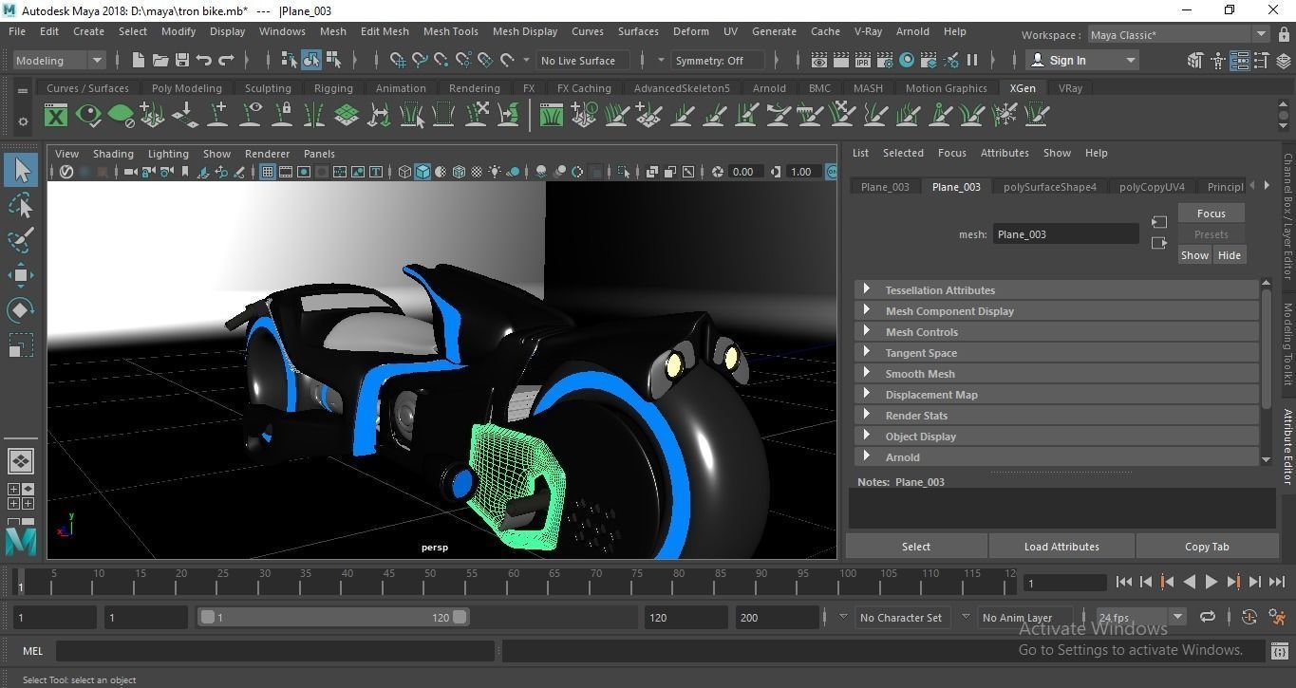1296x688 pixels.
Task: Expand the Mesh Component Display section
Action: pyautogui.click(x=1056, y=311)
